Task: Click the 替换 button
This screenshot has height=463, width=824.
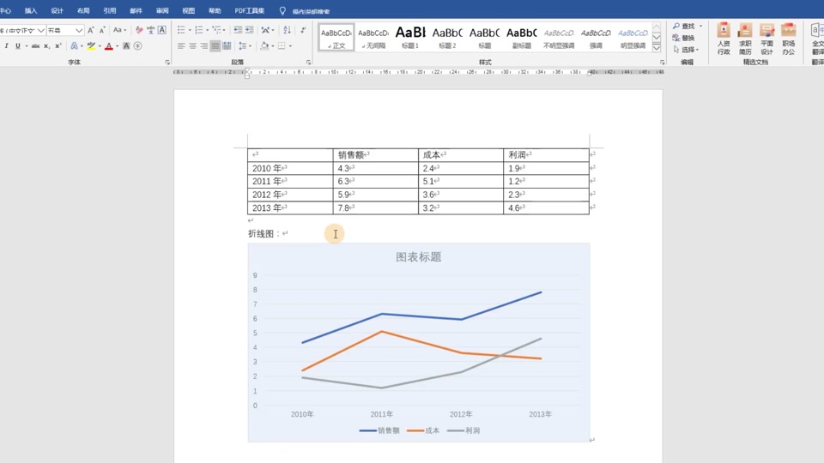Action: pos(684,38)
